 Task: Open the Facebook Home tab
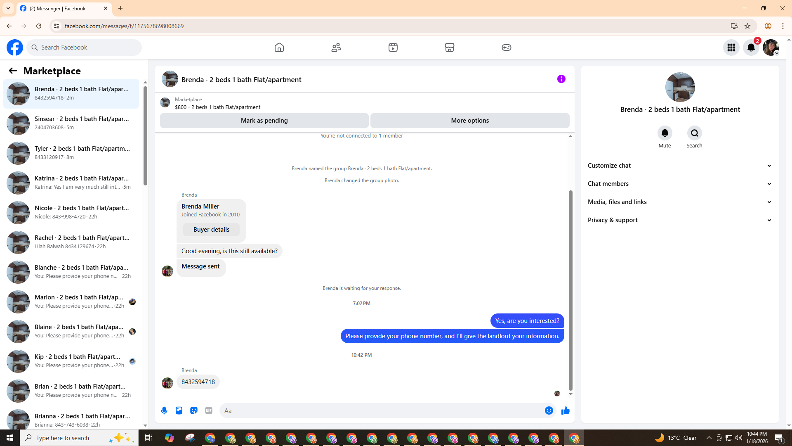(279, 47)
